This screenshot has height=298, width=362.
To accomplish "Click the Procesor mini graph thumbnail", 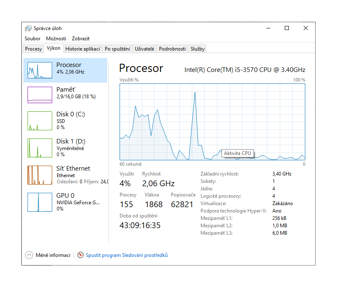I will click(x=40, y=70).
